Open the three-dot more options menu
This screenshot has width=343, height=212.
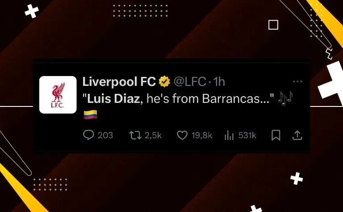(297, 81)
